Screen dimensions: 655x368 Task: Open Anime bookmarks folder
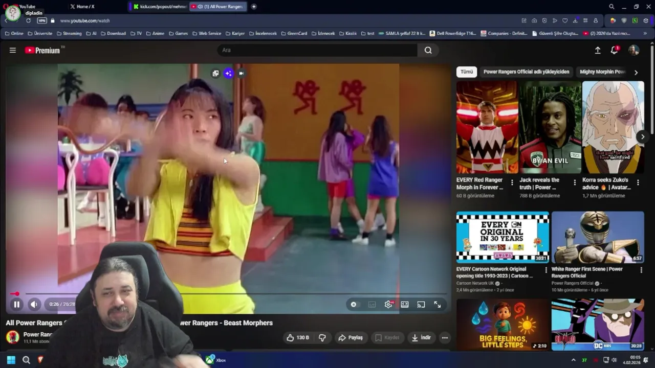click(x=155, y=33)
